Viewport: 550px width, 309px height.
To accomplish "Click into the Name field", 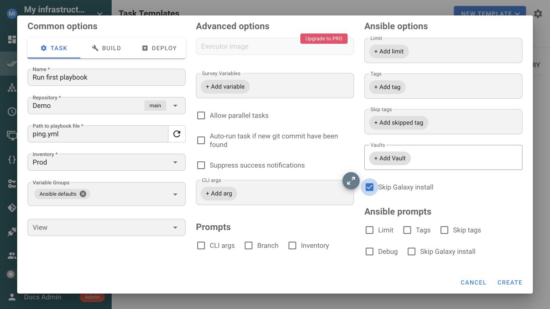I will coord(107,77).
